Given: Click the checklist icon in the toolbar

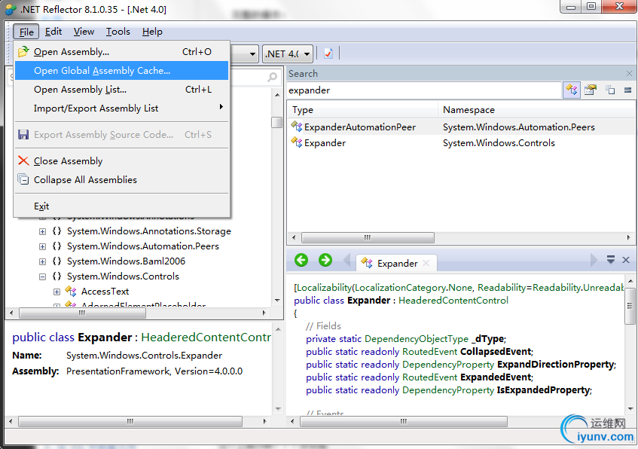Looking at the screenshot, I should point(328,53).
